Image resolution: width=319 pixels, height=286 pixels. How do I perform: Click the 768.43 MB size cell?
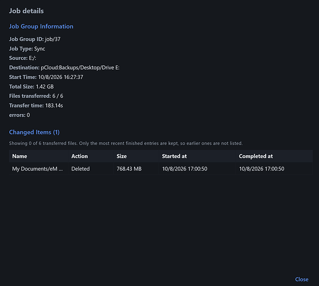(129, 169)
